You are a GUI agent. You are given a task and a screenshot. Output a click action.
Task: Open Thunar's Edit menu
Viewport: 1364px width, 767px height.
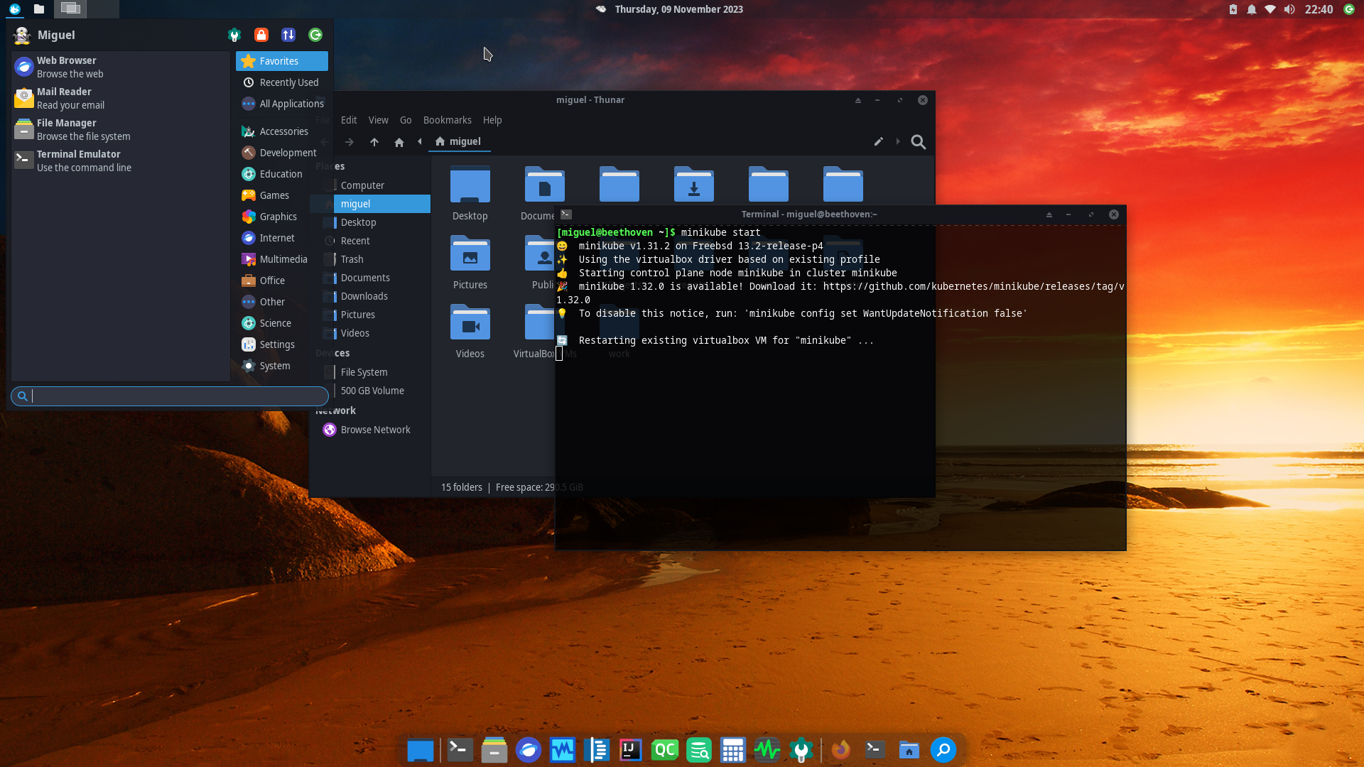pyautogui.click(x=349, y=120)
